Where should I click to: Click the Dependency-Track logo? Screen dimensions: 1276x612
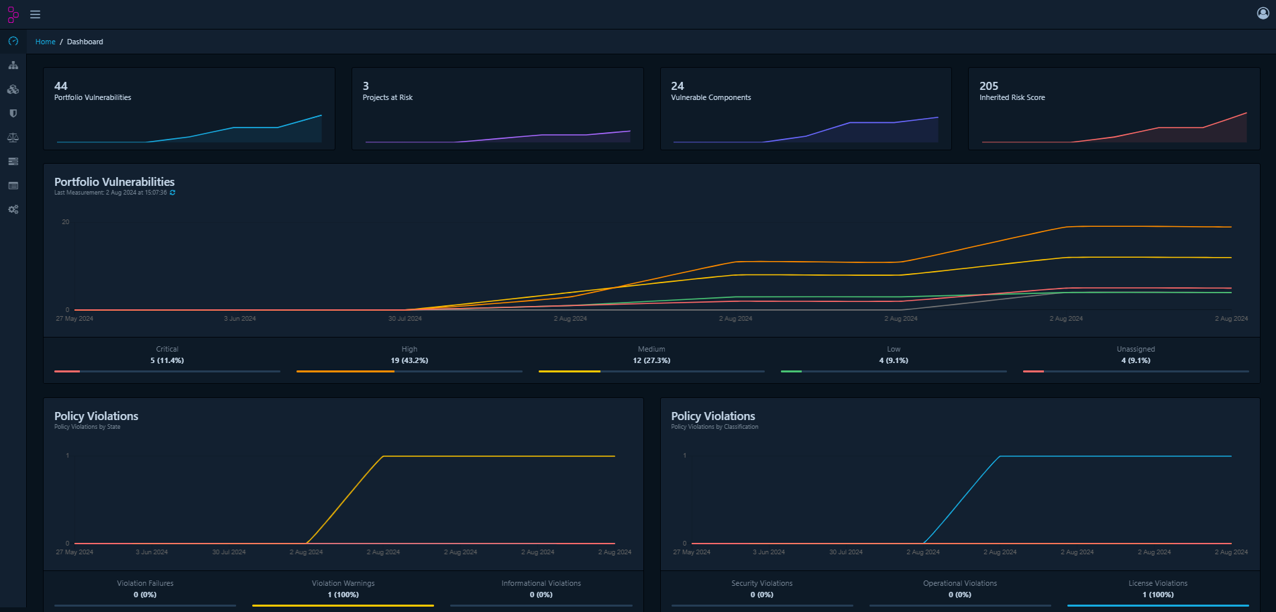[x=13, y=14]
